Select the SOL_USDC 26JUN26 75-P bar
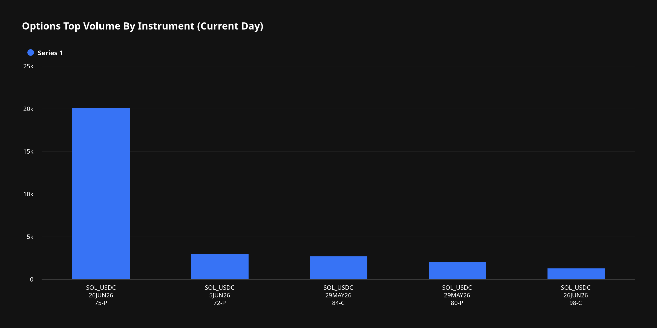657x328 pixels. 101,194
